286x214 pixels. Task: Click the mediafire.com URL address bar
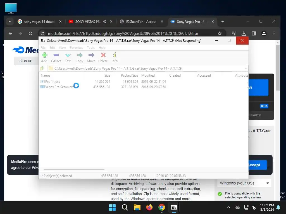pos(123,33)
